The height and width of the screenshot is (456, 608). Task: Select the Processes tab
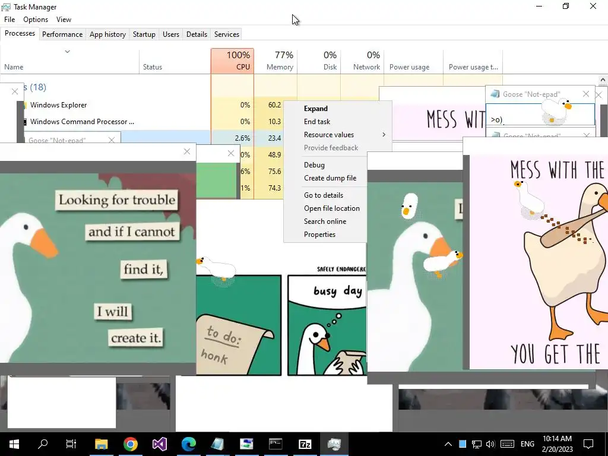[x=20, y=33]
